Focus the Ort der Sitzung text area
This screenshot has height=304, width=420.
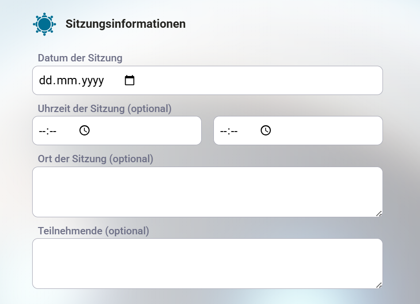pyautogui.click(x=207, y=192)
